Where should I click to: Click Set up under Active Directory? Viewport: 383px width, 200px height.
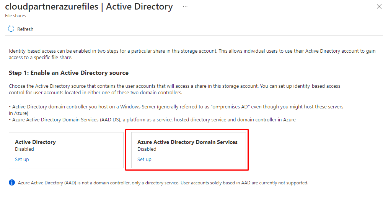click(22, 160)
